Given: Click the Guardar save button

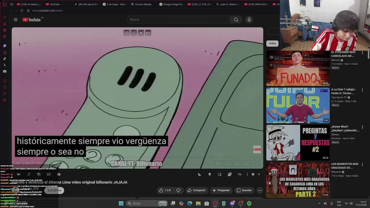Looking at the screenshot, I should coord(244,190).
